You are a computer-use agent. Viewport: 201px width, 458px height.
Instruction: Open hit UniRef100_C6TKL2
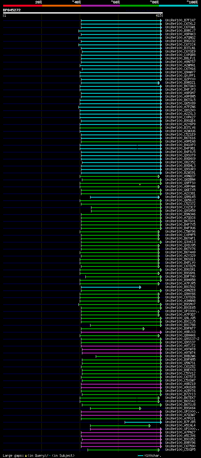coord(180,24)
